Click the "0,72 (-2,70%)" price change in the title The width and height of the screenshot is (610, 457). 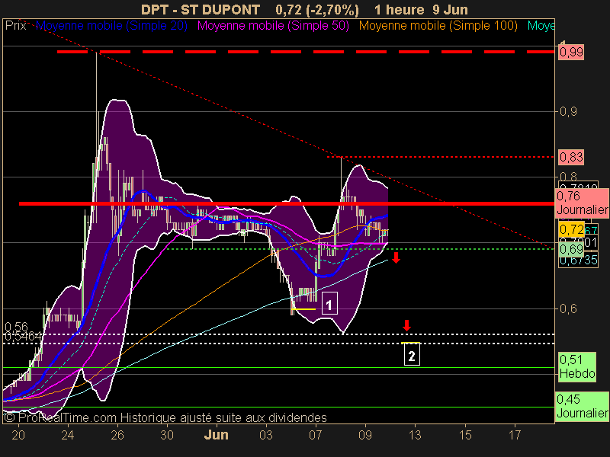(317, 10)
